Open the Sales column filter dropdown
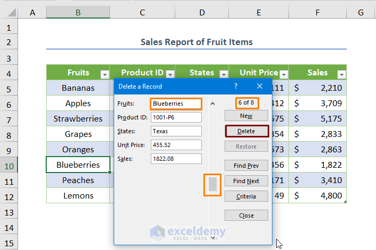376x250 pixels. click(341, 75)
